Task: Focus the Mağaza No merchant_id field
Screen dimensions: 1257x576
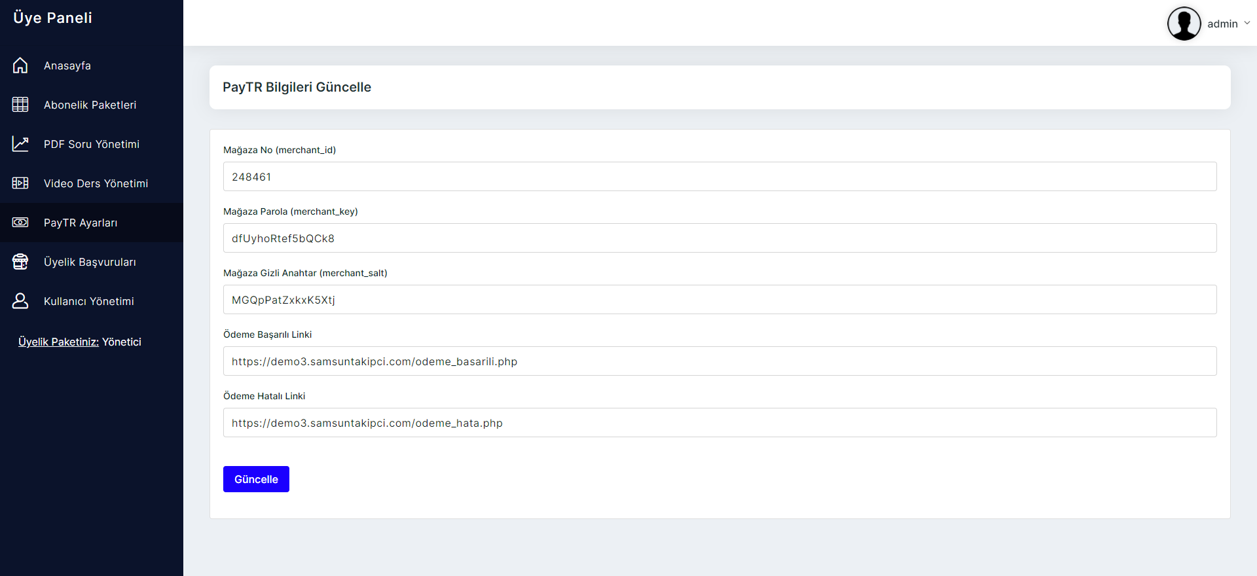Action: pyautogui.click(x=720, y=177)
